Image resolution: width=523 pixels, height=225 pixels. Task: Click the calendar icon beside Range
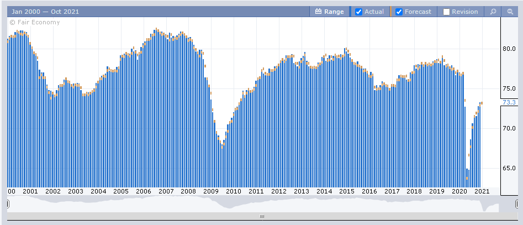[x=318, y=12]
